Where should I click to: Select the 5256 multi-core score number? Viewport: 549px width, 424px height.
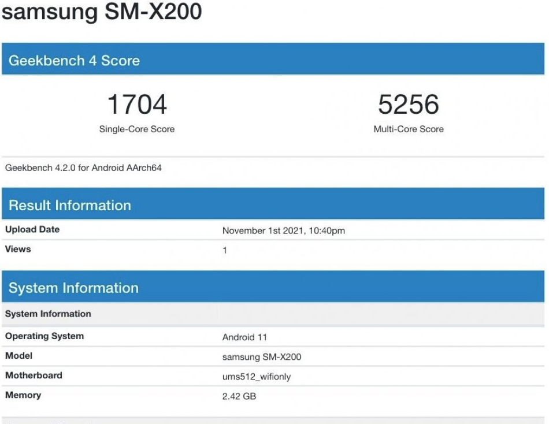click(409, 105)
